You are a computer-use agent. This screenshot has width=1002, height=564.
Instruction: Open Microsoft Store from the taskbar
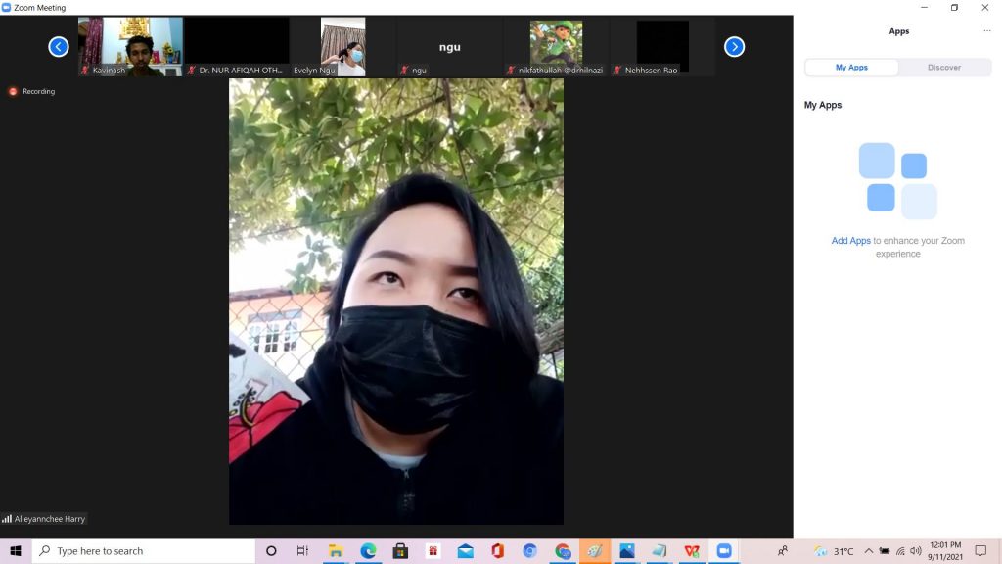[400, 551]
